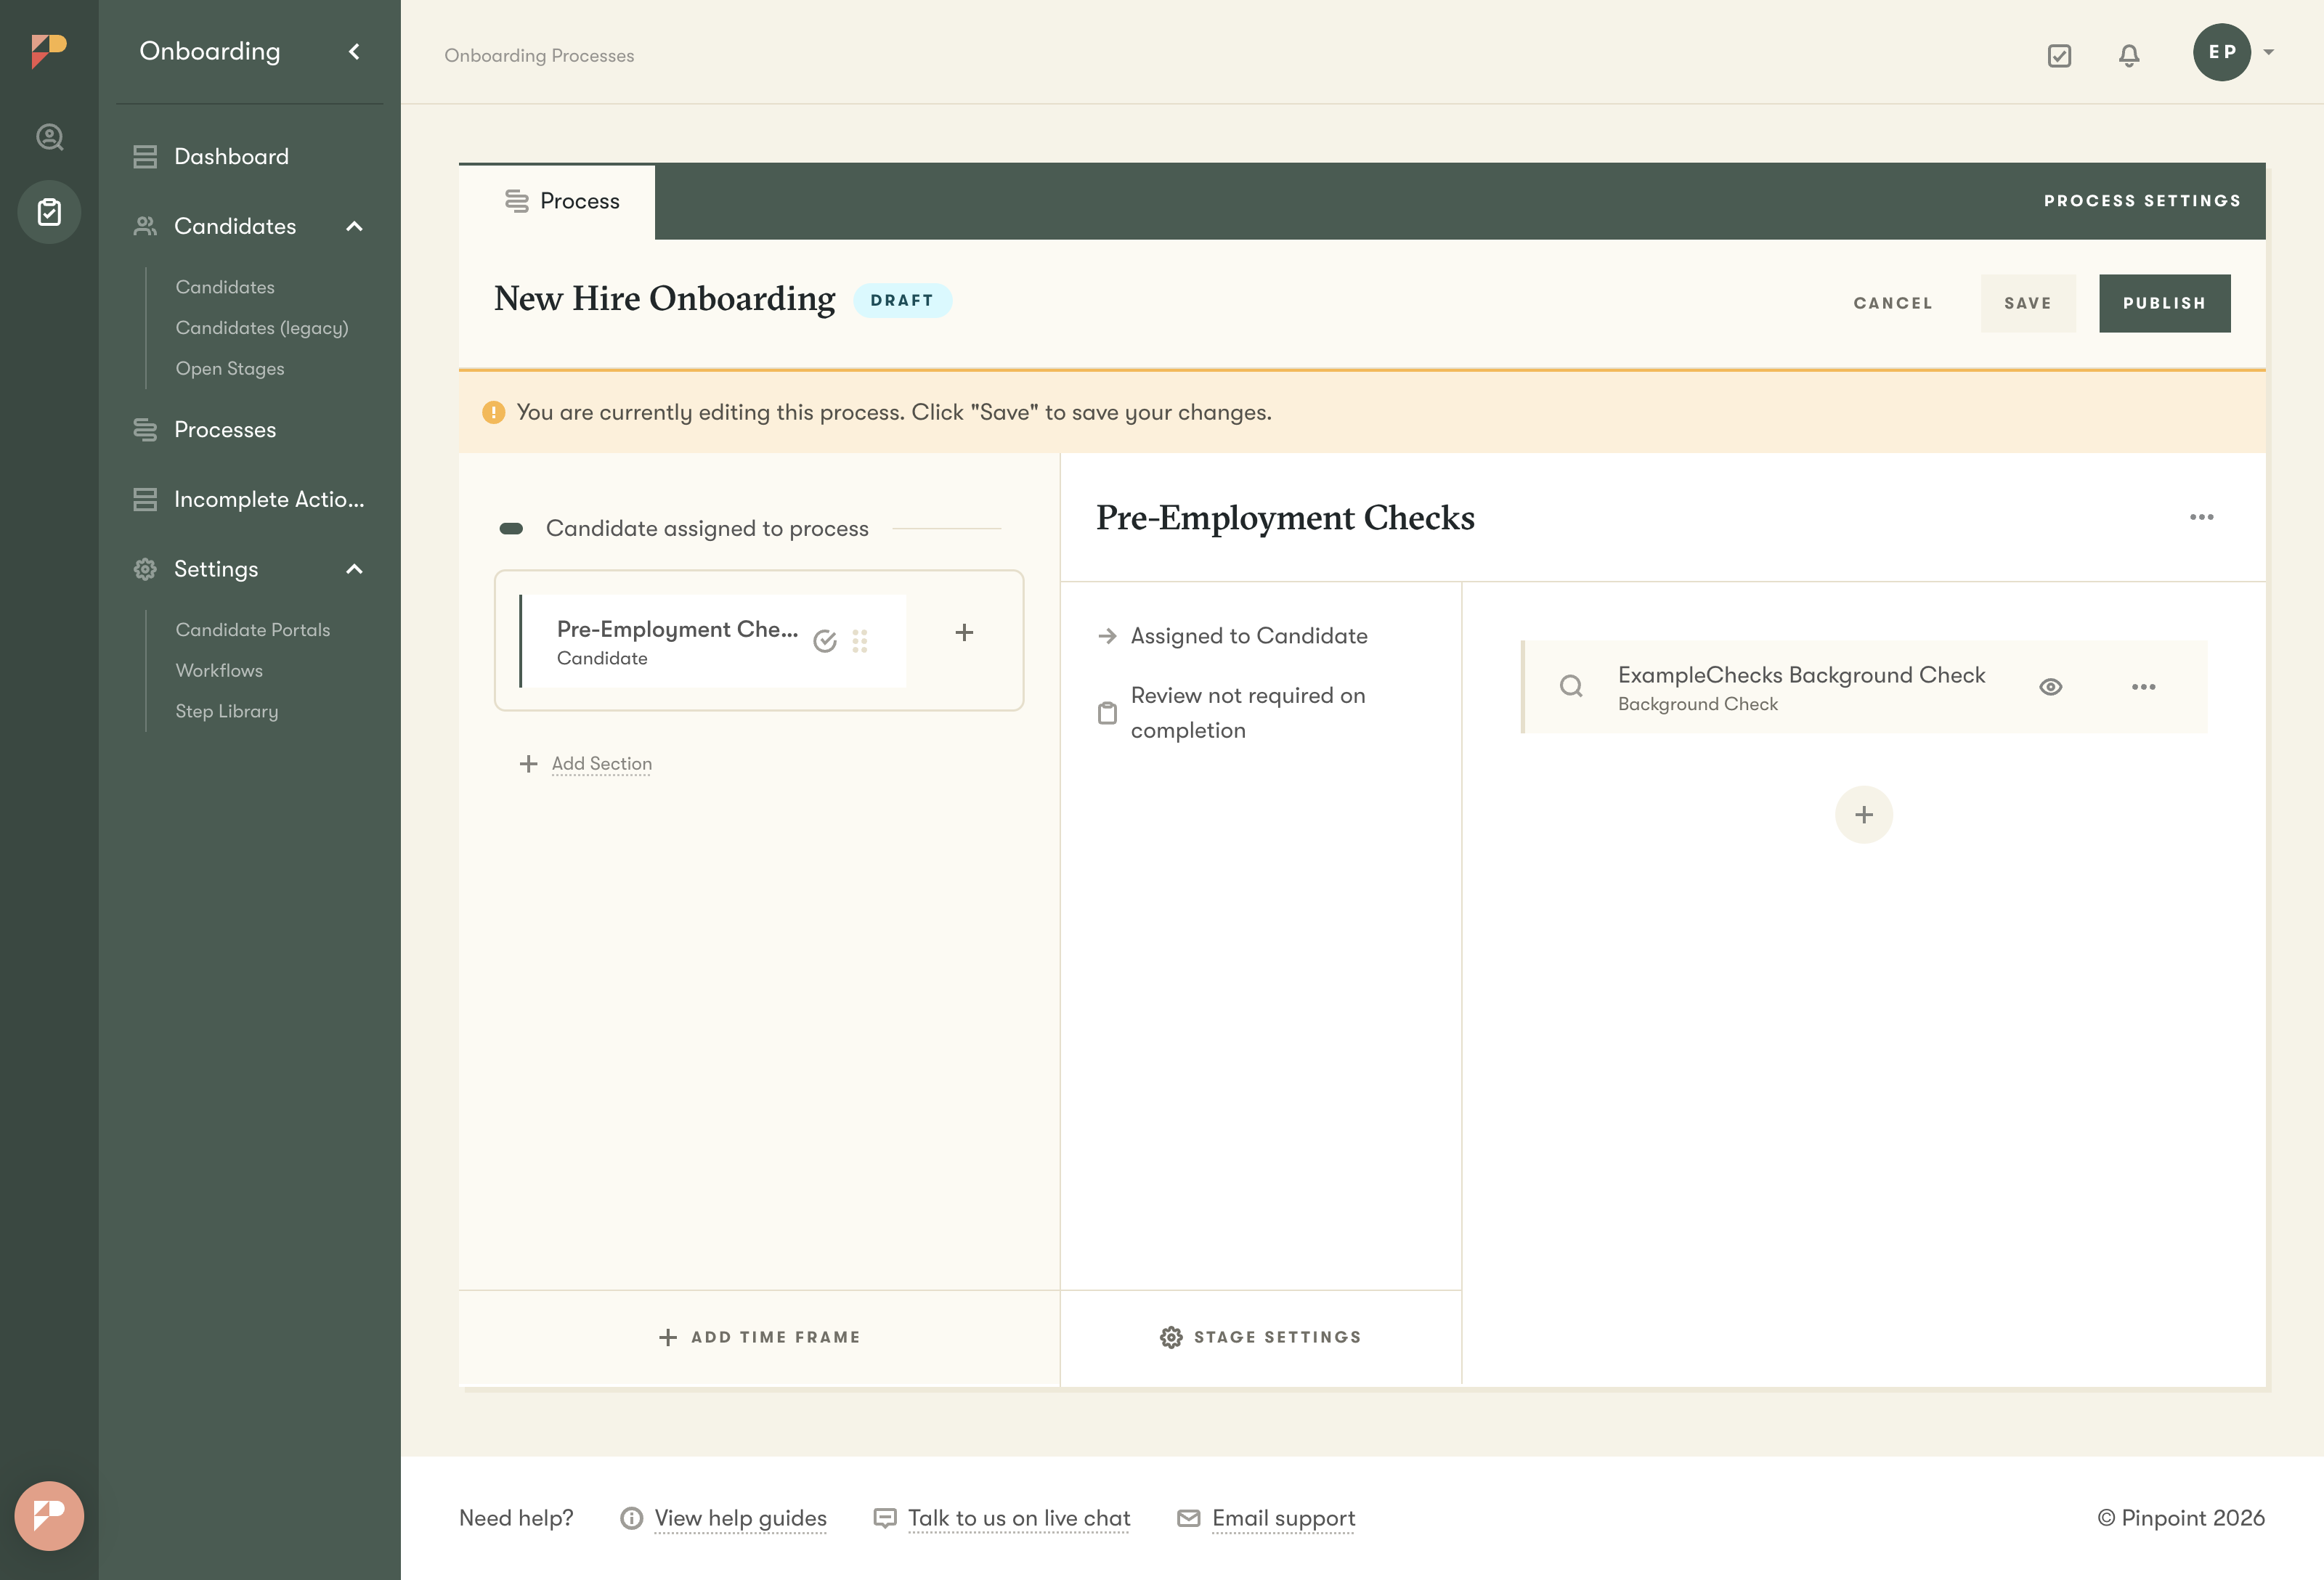Image resolution: width=2324 pixels, height=1580 pixels.
Task: Toggle visibility eye on ExampleChecks Background Check
Action: click(x=2050, y=687)
